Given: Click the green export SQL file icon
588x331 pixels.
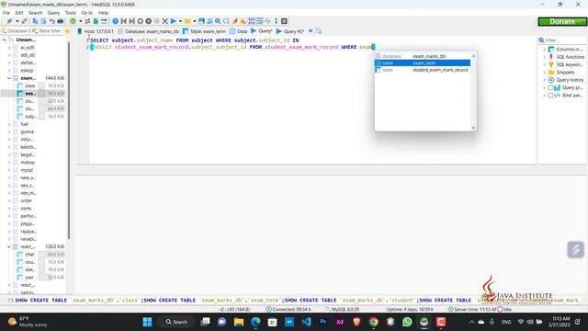Looking at the screenshot, I should [x=96, y=21].
